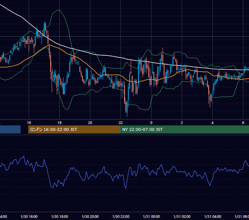Click the blue session bar before London
The height and width of the screenshot is (220, 249).
pos(10,129)
